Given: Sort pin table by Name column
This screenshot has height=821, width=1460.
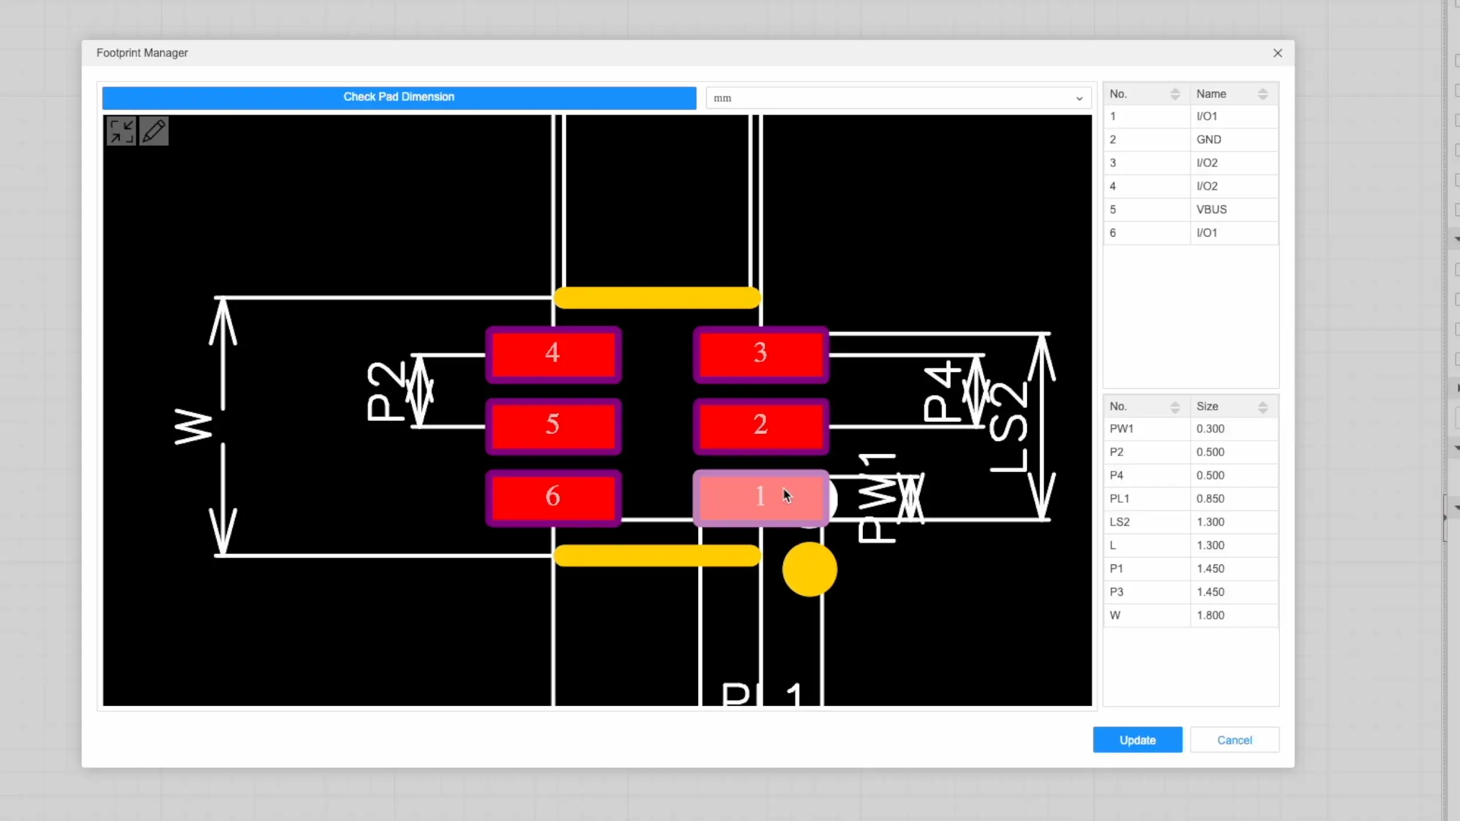Looking at the screenshot, I should (x=1263, y=94).
